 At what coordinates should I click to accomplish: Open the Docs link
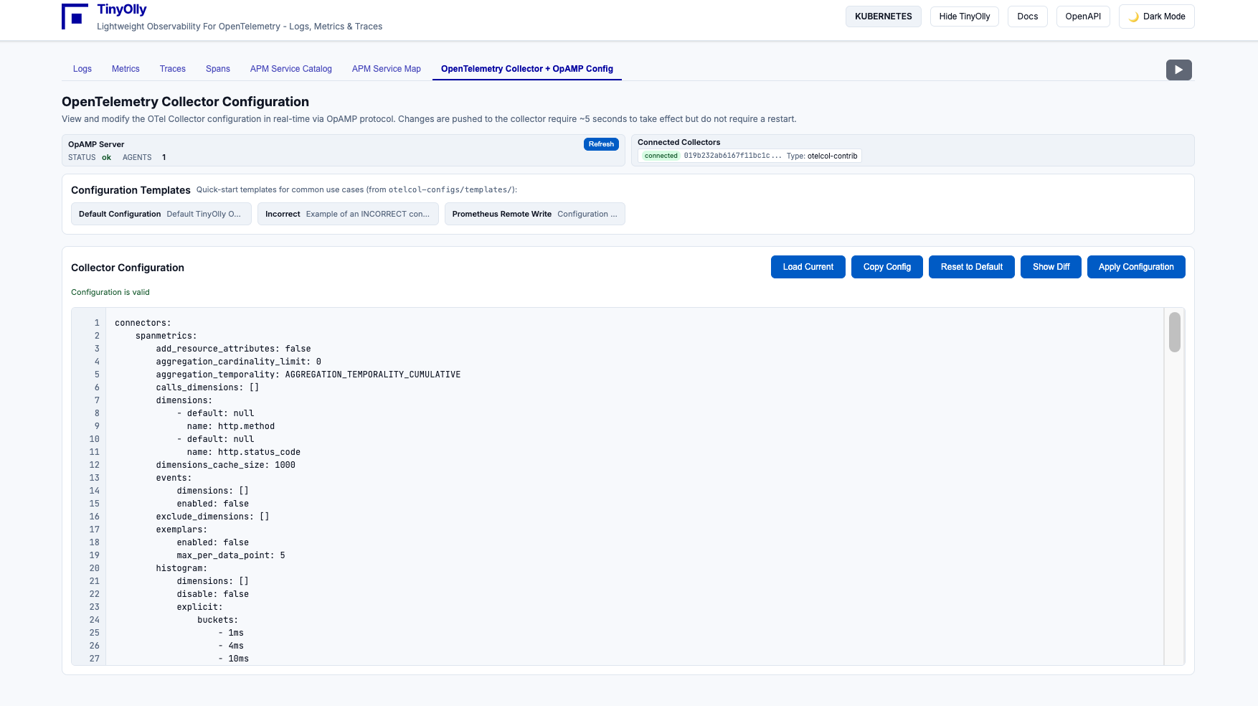[x=1027, y=17]
